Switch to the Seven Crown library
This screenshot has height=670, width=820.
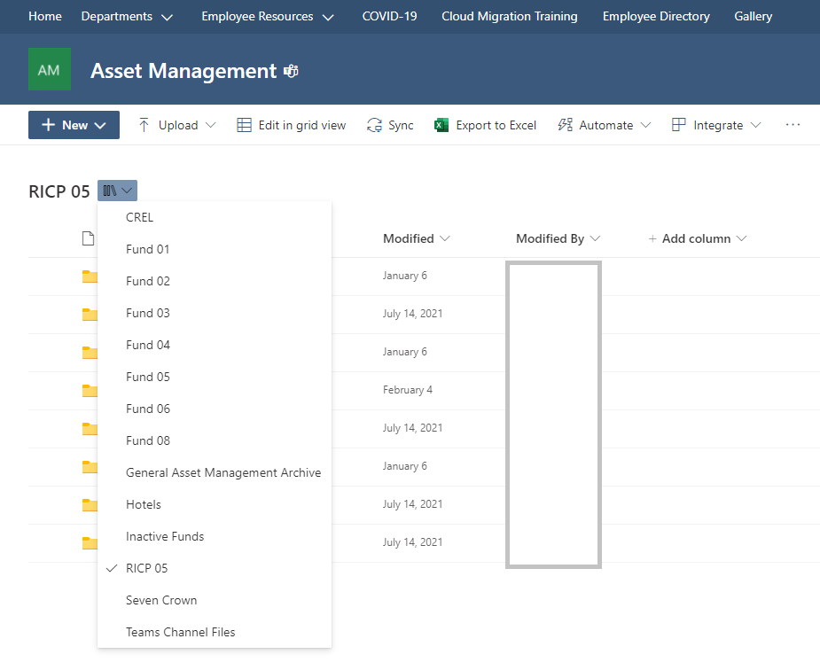pos(215,600)
